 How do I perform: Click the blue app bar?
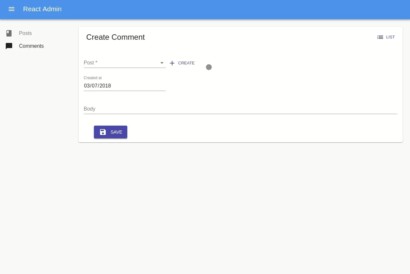pos(224,9)
